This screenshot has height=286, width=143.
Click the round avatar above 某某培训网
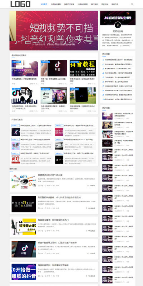(118, 25)
